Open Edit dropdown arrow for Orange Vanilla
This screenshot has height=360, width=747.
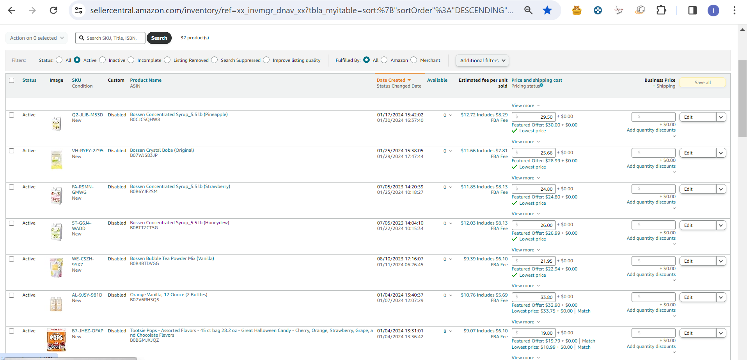721,297
